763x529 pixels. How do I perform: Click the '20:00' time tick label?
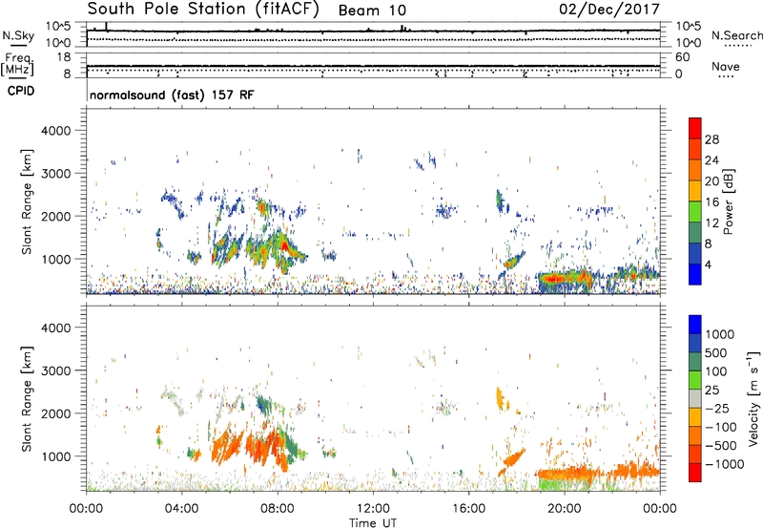click(x=565, y=509)
